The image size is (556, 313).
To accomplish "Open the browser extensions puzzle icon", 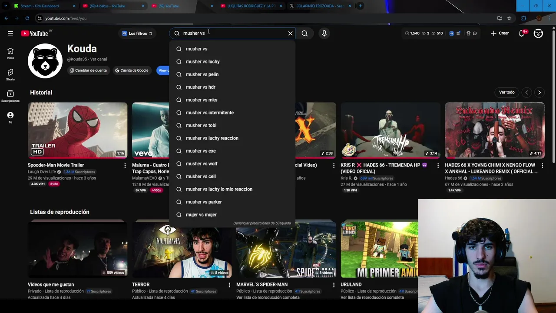I will point(523,18).
